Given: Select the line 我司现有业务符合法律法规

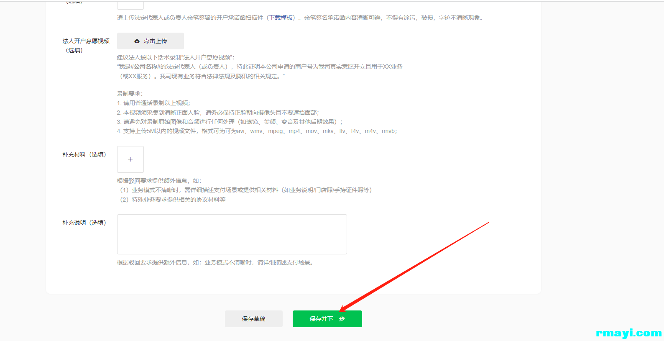Looking at the screenshot, I should (202, 76).
